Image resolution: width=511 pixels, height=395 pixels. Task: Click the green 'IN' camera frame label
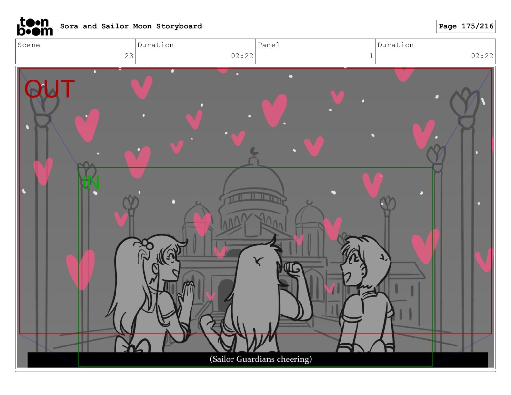tap(91, 183)
